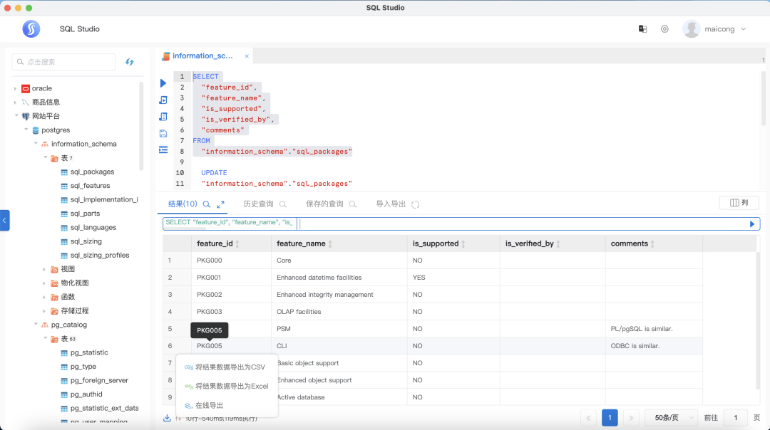Open sql_features table in tree
770x430 pixels.
point(90,186)
